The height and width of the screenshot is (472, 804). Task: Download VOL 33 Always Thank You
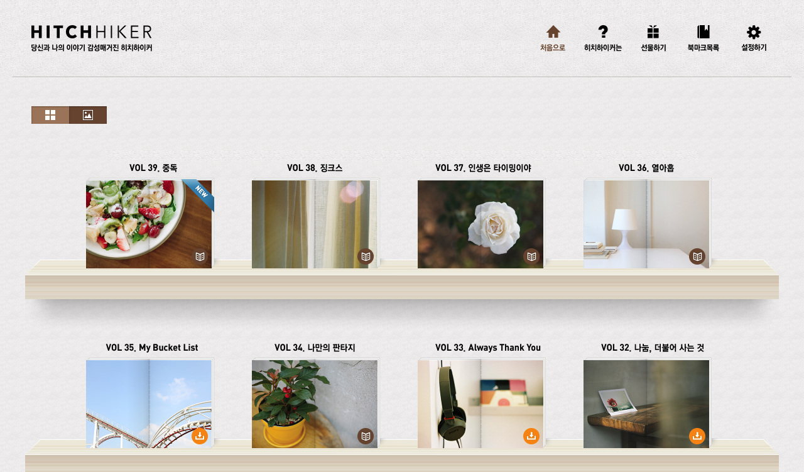point(531,436)
